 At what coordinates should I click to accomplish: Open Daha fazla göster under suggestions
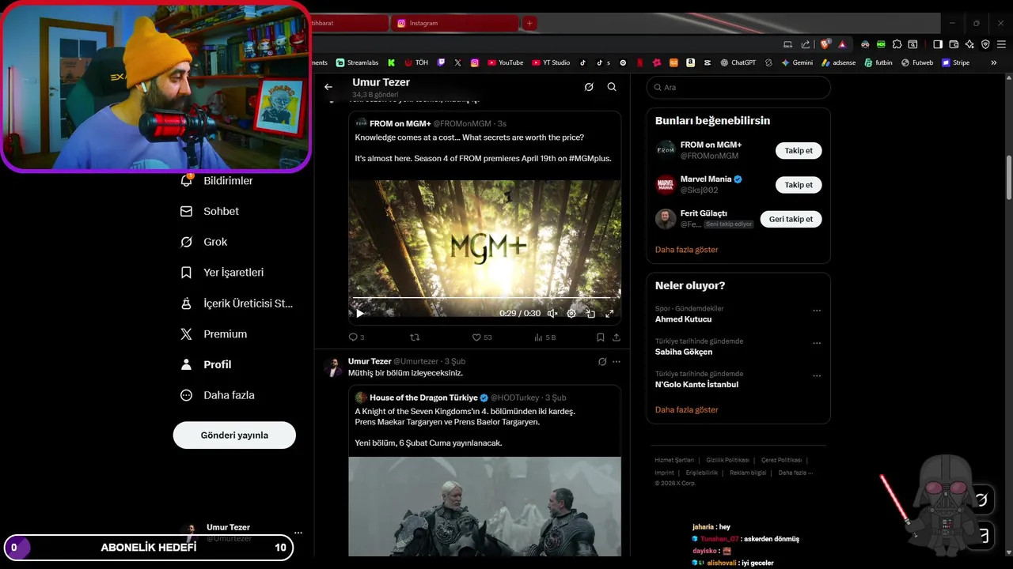coord(686,250)
